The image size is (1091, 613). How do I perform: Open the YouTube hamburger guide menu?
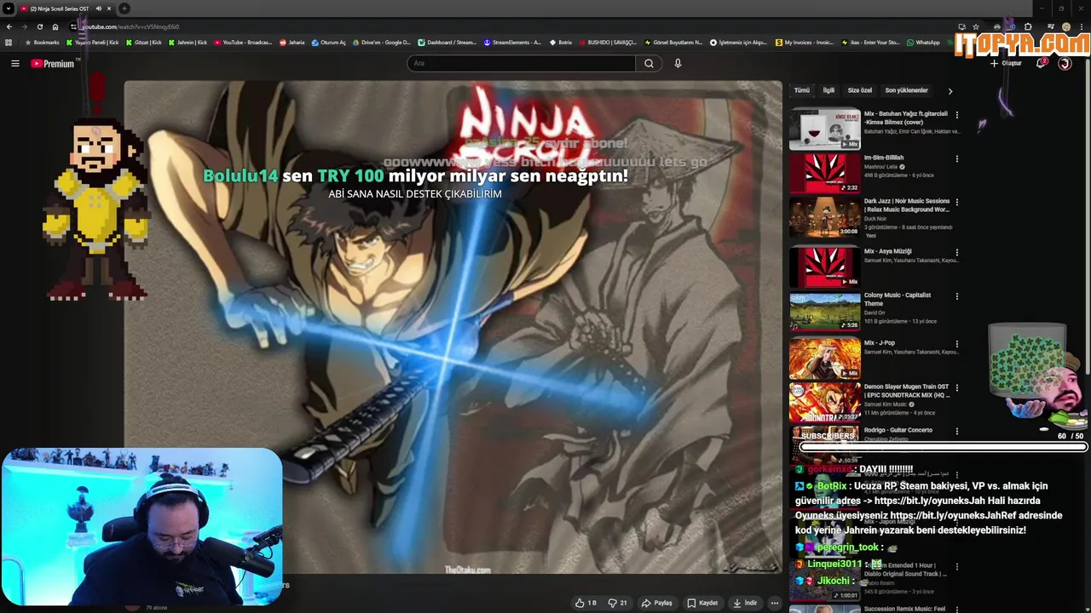15,63
